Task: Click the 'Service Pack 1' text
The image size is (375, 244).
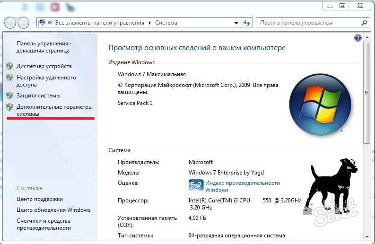Action: pos(135,103)
